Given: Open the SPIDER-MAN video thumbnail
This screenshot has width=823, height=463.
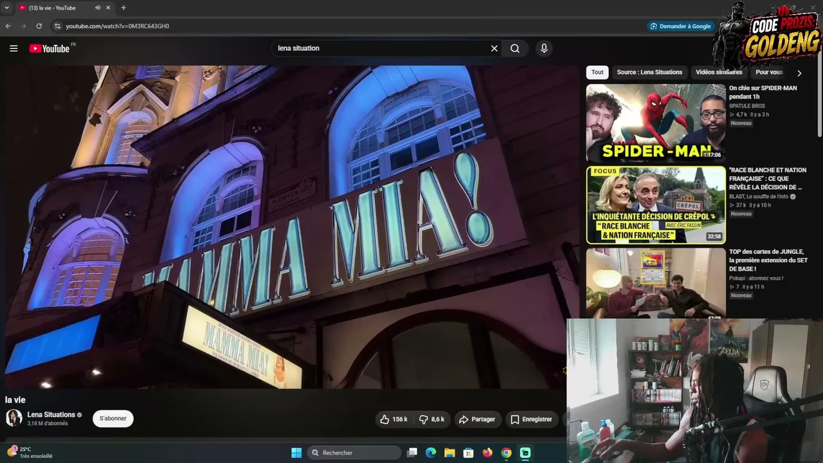Looking at the screenshot, I should click(656, 123).
